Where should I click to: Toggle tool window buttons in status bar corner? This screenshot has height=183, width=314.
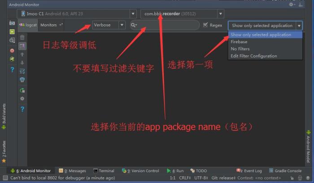click(x=5, y=178)
